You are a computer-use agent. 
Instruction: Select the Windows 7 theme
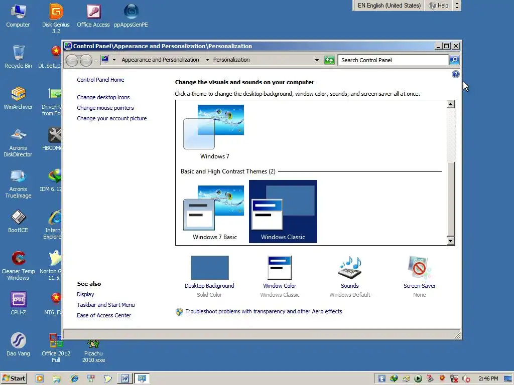pos(214,132)
